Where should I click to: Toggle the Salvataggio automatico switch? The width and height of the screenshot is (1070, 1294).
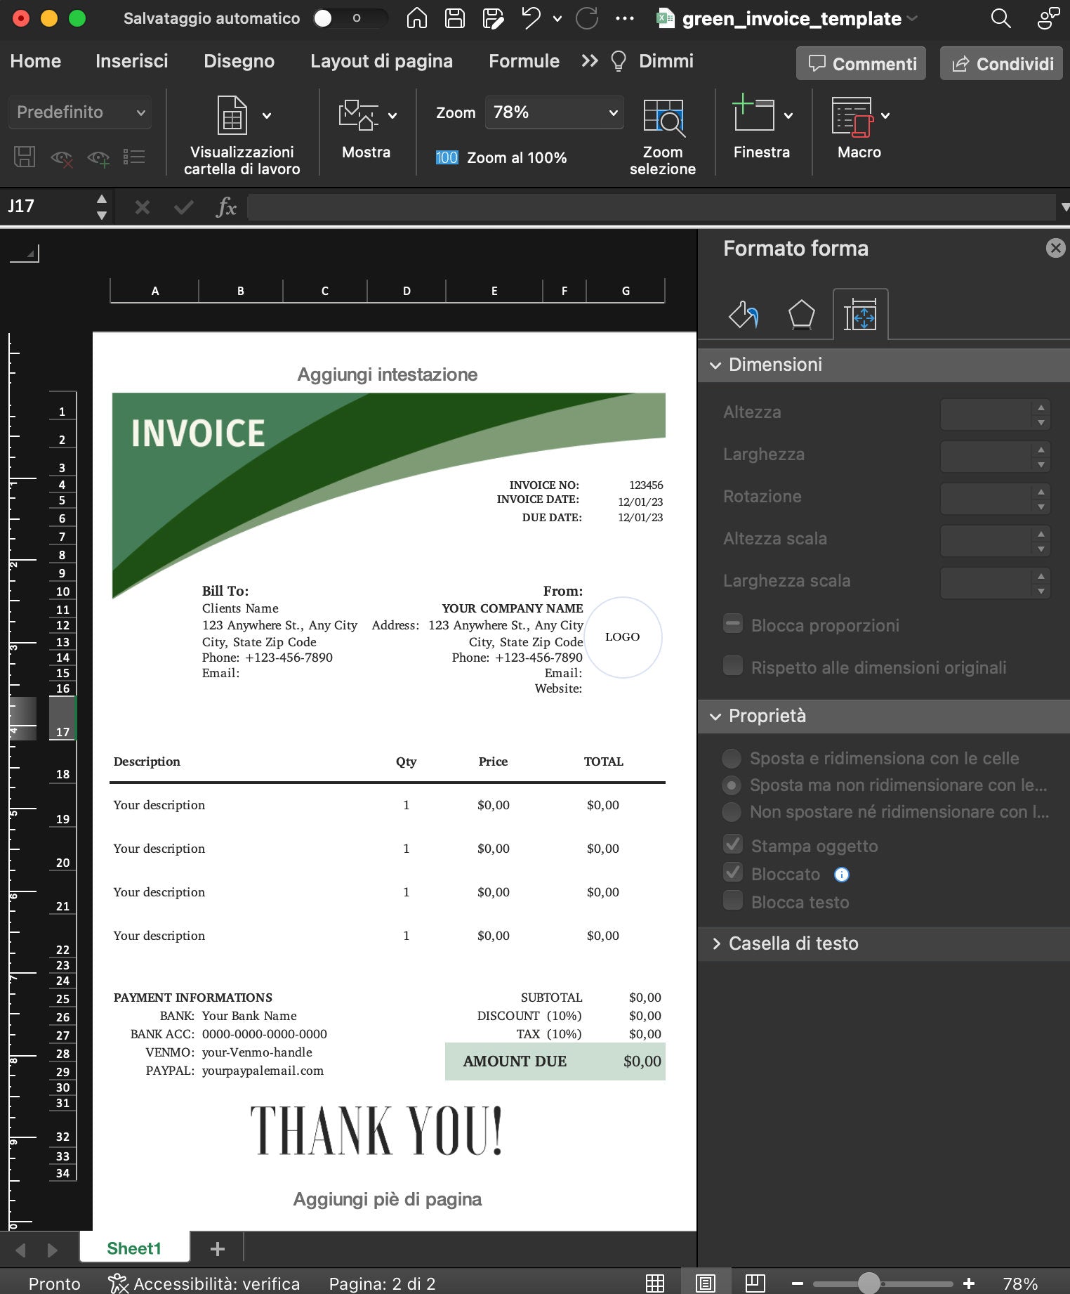pyautogui.click(x=350, y=18)
